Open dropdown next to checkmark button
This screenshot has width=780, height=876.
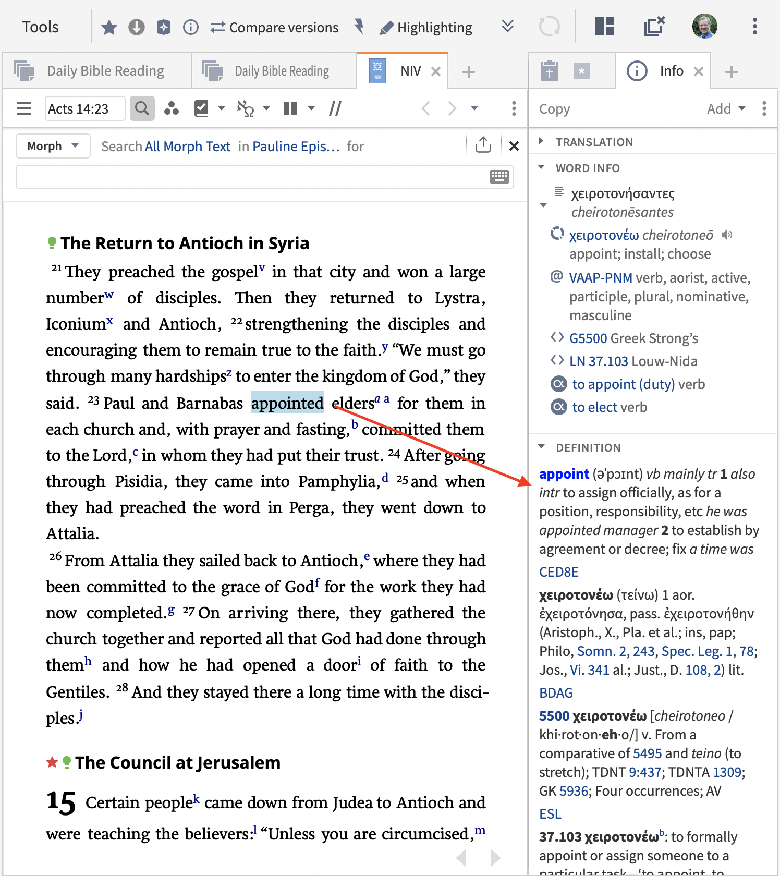[x=222, y=108]
